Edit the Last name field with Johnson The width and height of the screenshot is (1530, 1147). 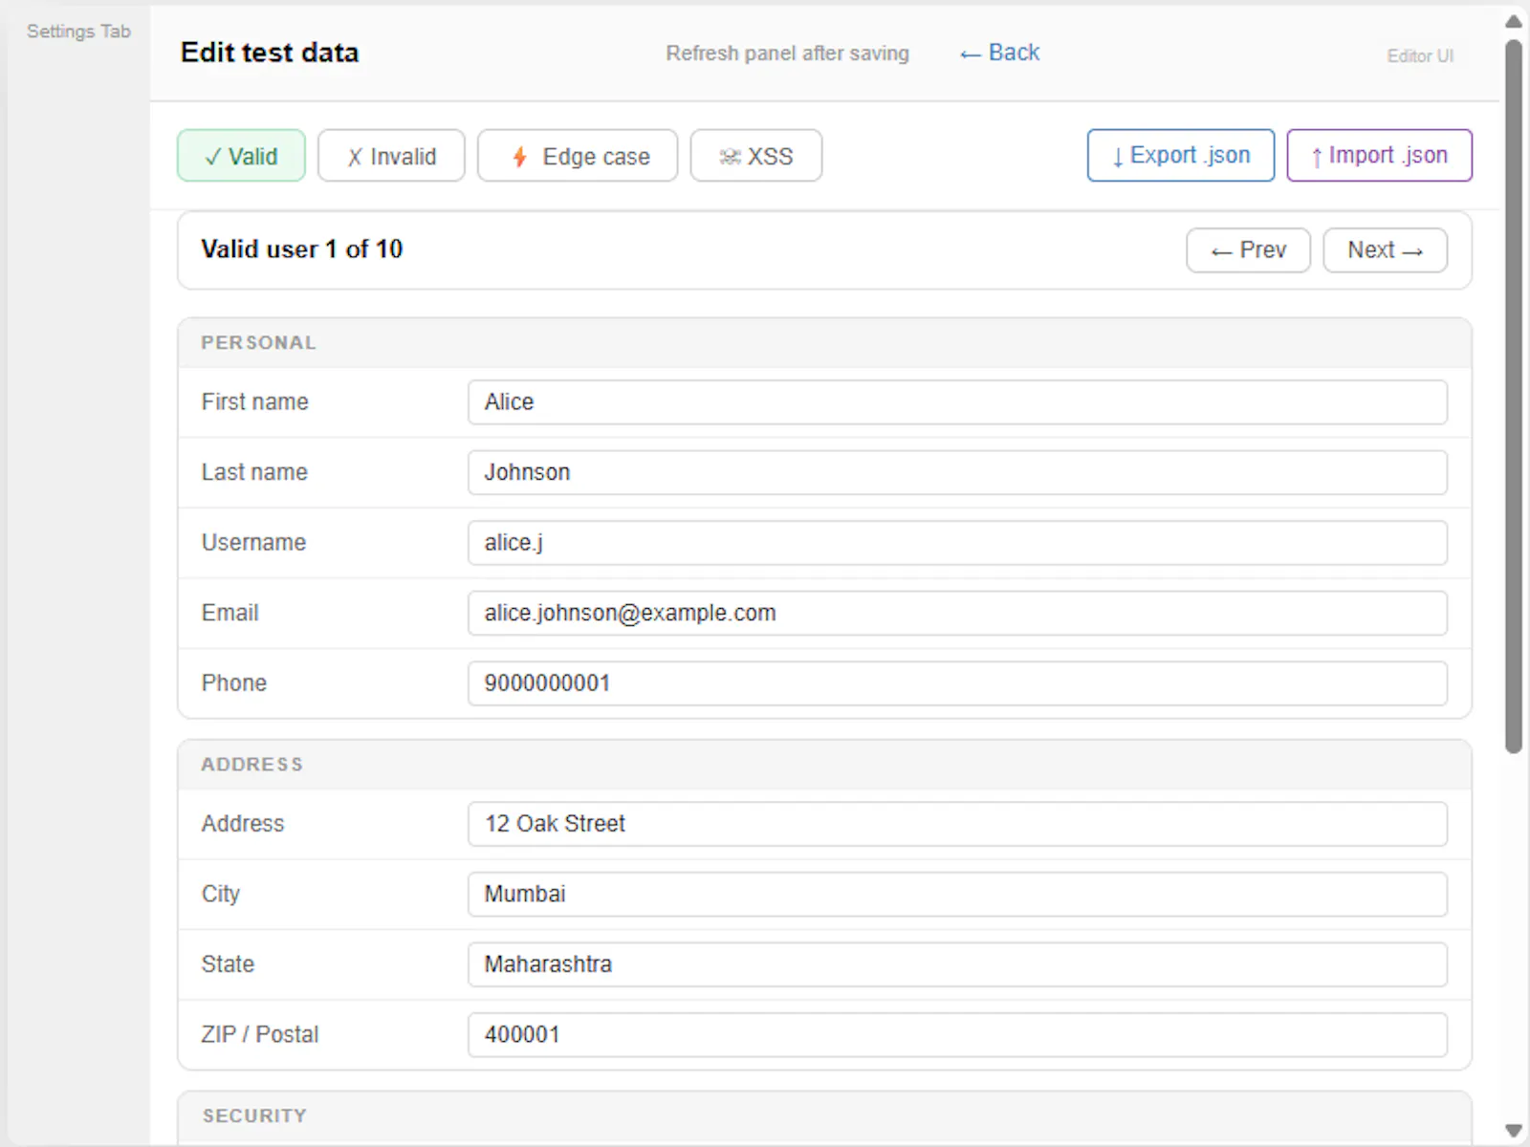(957, 472)
